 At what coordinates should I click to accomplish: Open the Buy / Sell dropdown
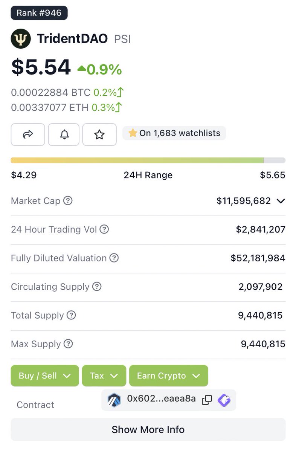pos(45,376)
